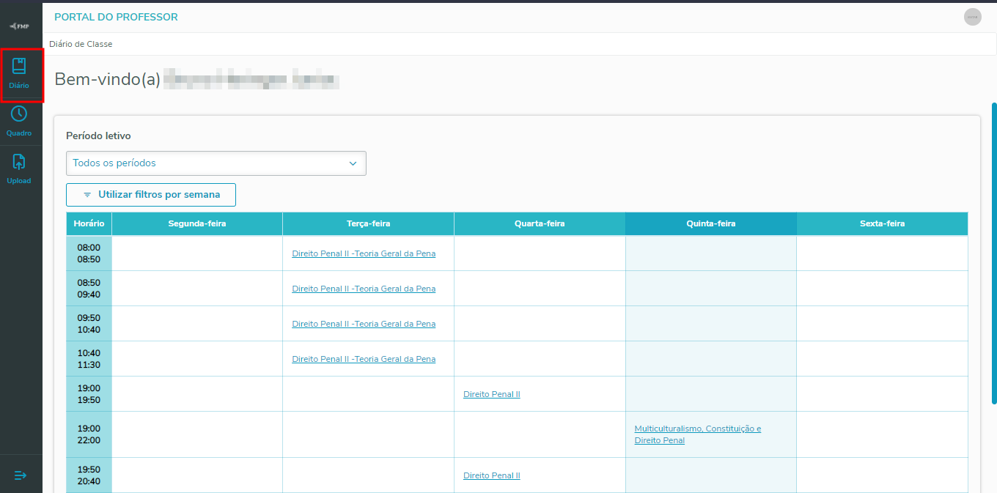Viewport: 997px width, 493px height.
Task: Open the Diário book icon in sidebar
Action: (x=19, y=67)
